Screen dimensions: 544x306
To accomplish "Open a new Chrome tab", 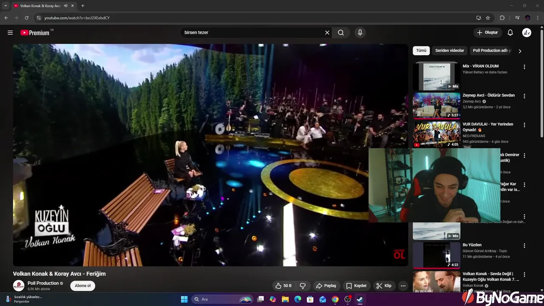I will (x=82, y=6).
